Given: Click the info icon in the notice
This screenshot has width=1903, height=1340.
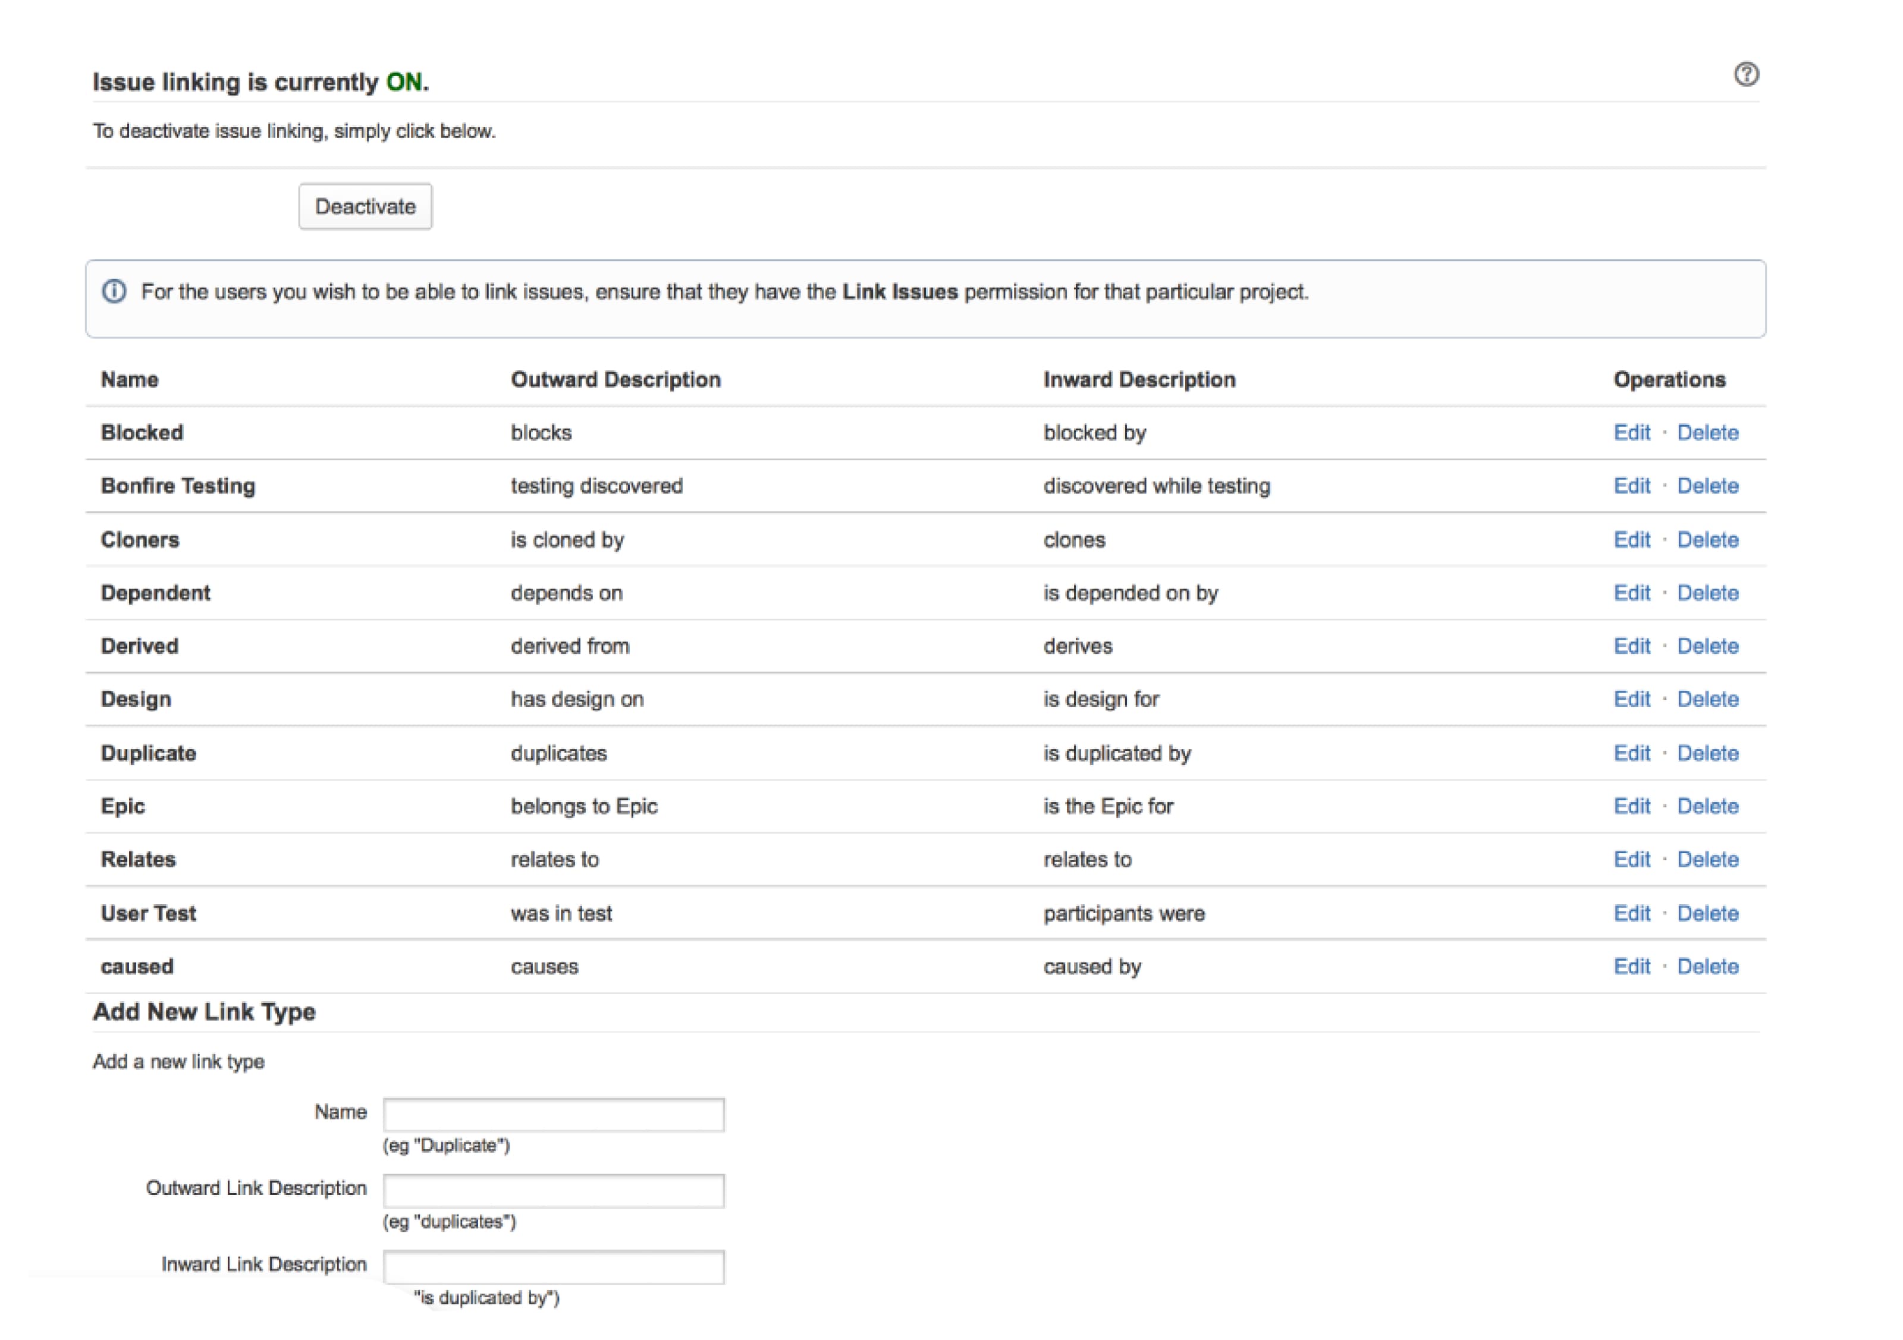Looking at the screenshot, I should [114, 292].
